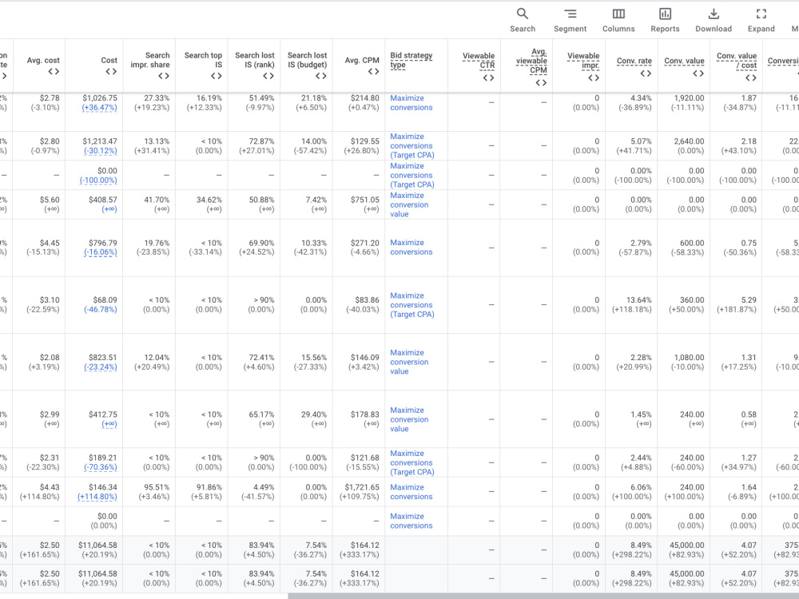Click the (-100.00%) cost change link
This screenshot has height=599, width=799.
(x=98, y=180)
